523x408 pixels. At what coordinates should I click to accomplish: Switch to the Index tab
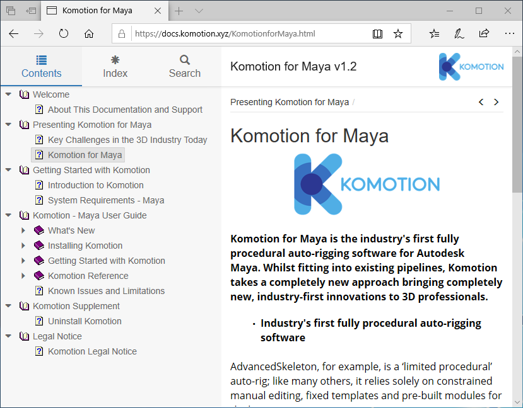[115, 67]
